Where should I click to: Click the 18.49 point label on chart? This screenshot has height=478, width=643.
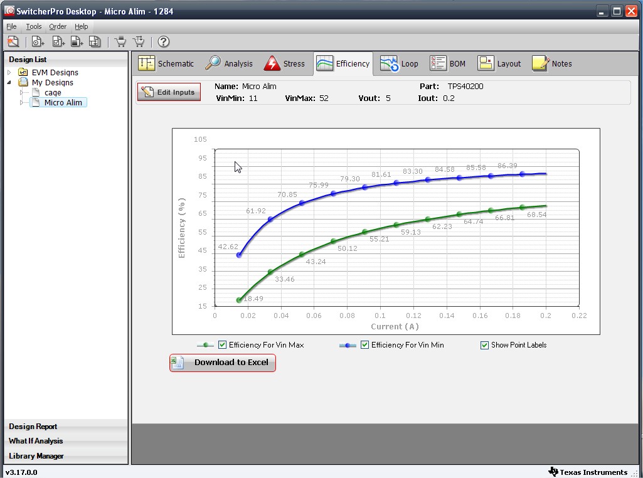(x=253, y=299)
